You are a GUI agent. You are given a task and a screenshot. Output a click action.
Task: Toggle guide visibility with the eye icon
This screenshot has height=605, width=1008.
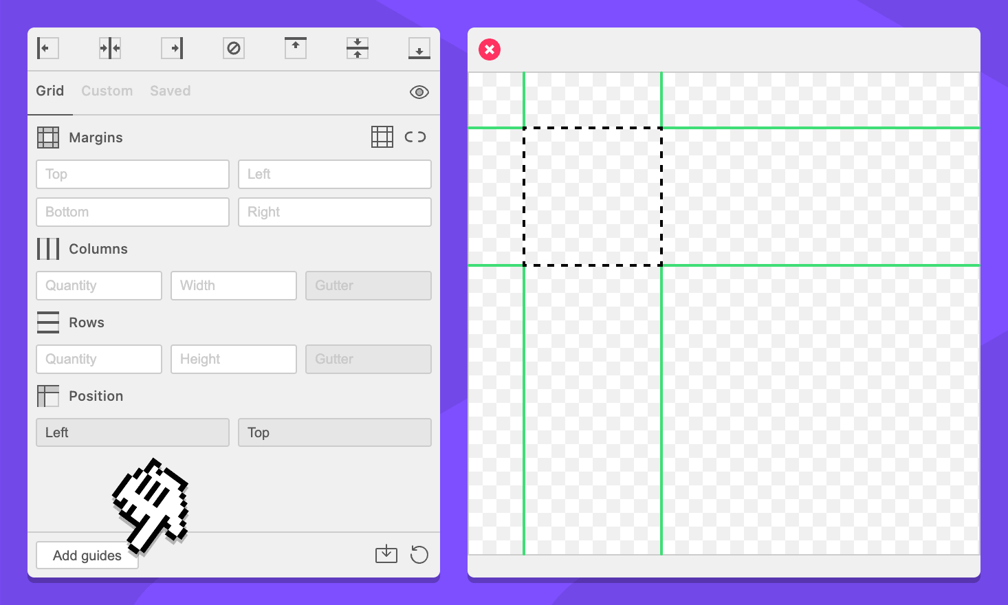tap(419, 92)
